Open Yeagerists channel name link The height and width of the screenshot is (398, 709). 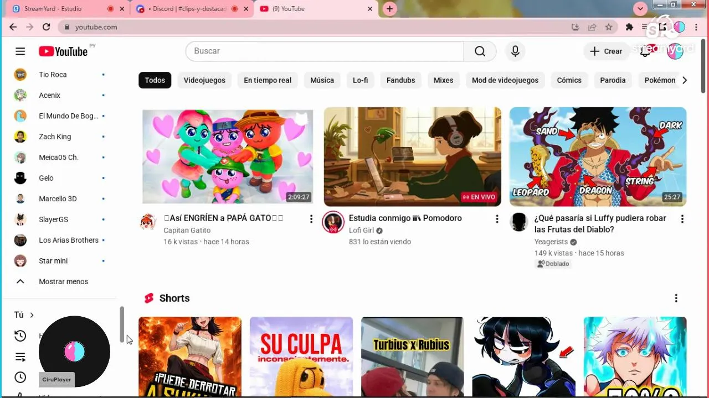(551, 242)
